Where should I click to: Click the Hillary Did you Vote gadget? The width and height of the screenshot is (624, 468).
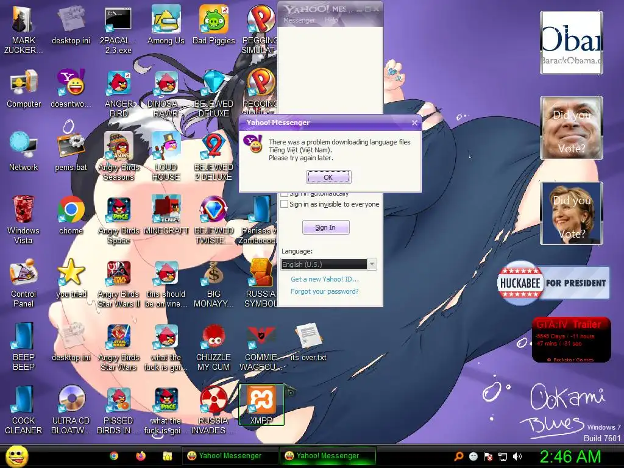(x=572, y=213)
